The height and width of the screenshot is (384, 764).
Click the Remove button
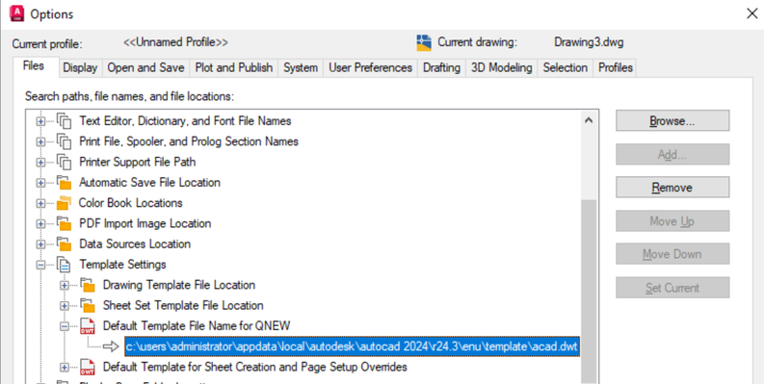672,188
